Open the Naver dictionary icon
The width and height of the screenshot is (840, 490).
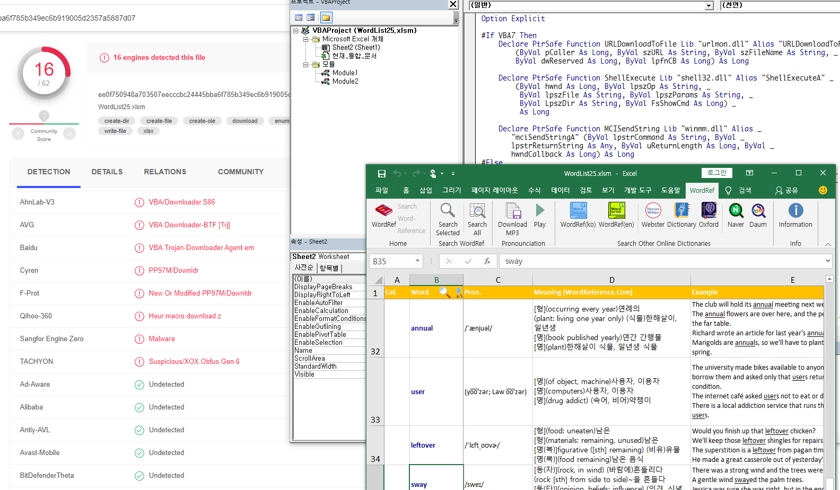click(x=736, y=216)
